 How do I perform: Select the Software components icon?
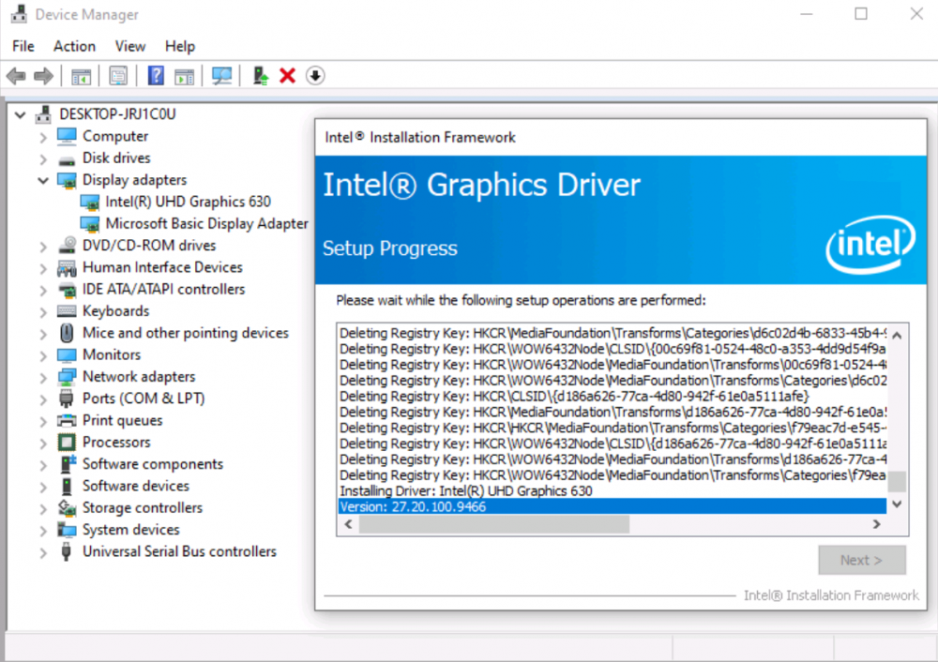[x=68, y=464]
